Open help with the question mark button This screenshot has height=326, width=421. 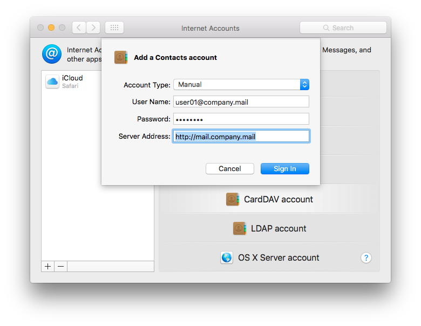[x=366, y=257]
